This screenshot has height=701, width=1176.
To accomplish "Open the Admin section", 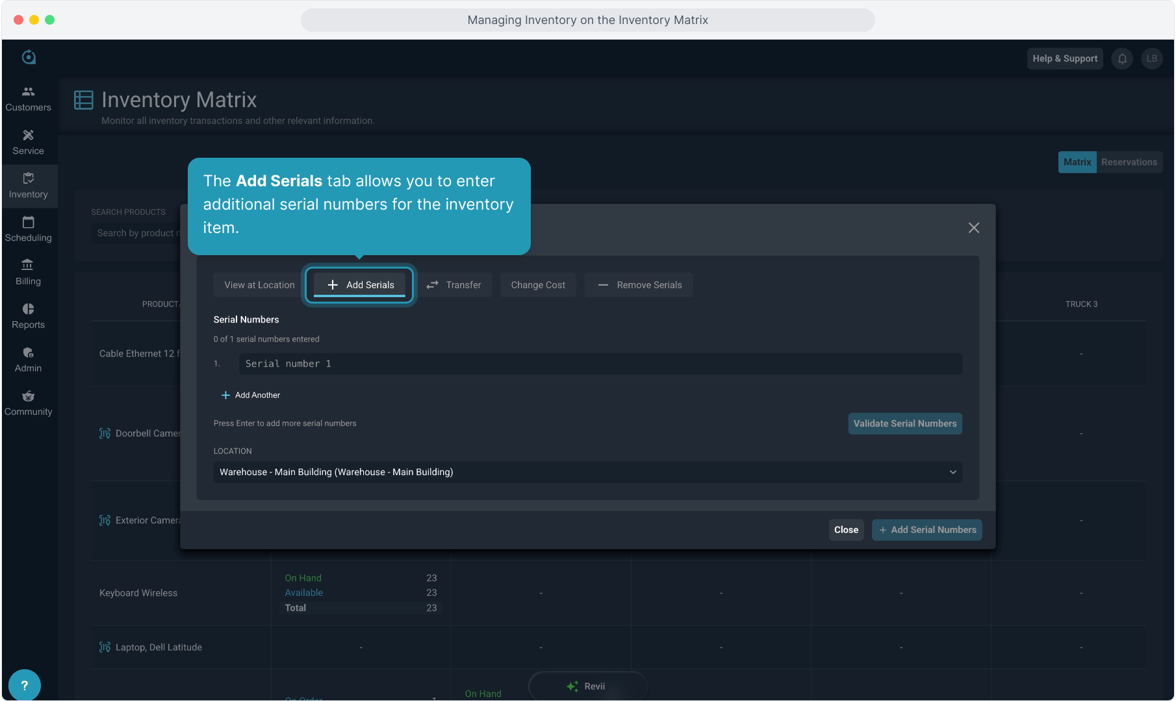I will click(x=28, y=360).
